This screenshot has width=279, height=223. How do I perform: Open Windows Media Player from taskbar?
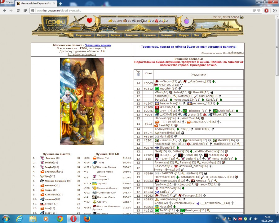[x=46, y=219]
